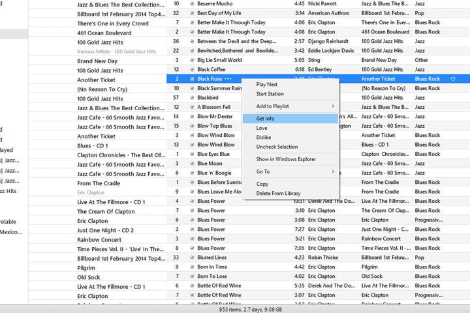The height and width of the screenshot is (313, 470).
Task: Click the song title Blow Top Blues
Action: pos(215,126)
